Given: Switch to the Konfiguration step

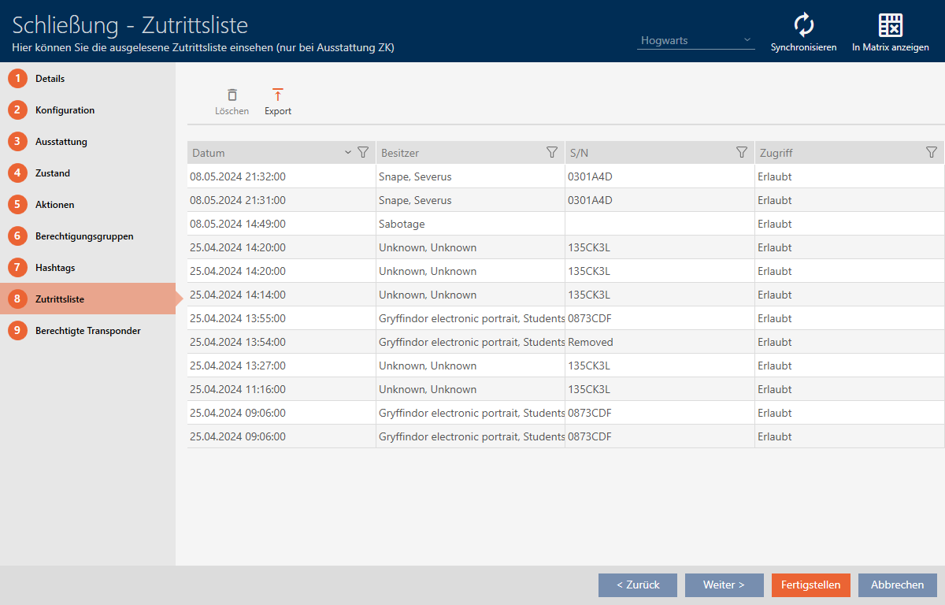Looking at the screenshot, I should 65,110.
